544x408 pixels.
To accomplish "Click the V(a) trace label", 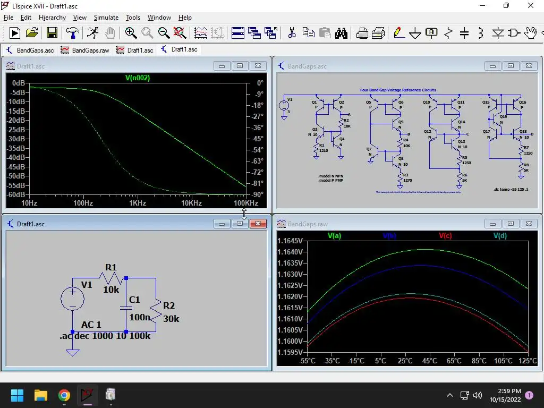I will (335, 236).
